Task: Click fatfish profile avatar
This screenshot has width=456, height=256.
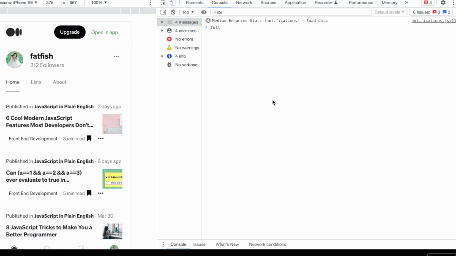Action: 14,60
